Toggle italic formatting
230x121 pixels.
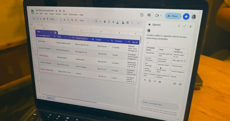click(109, 22)
